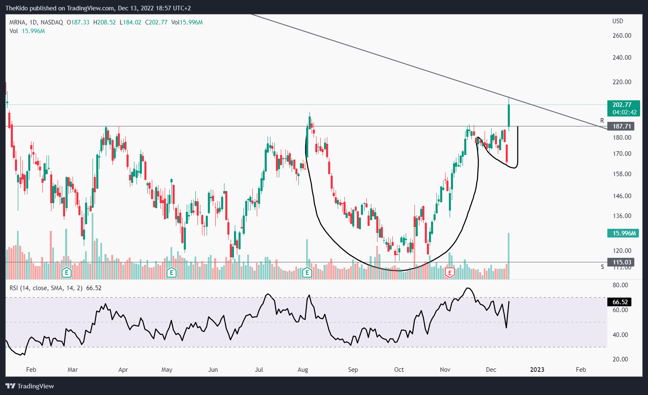Click the Mar label on time axis
The width and height of the screenshot is (648, 395).
point(73,370)
